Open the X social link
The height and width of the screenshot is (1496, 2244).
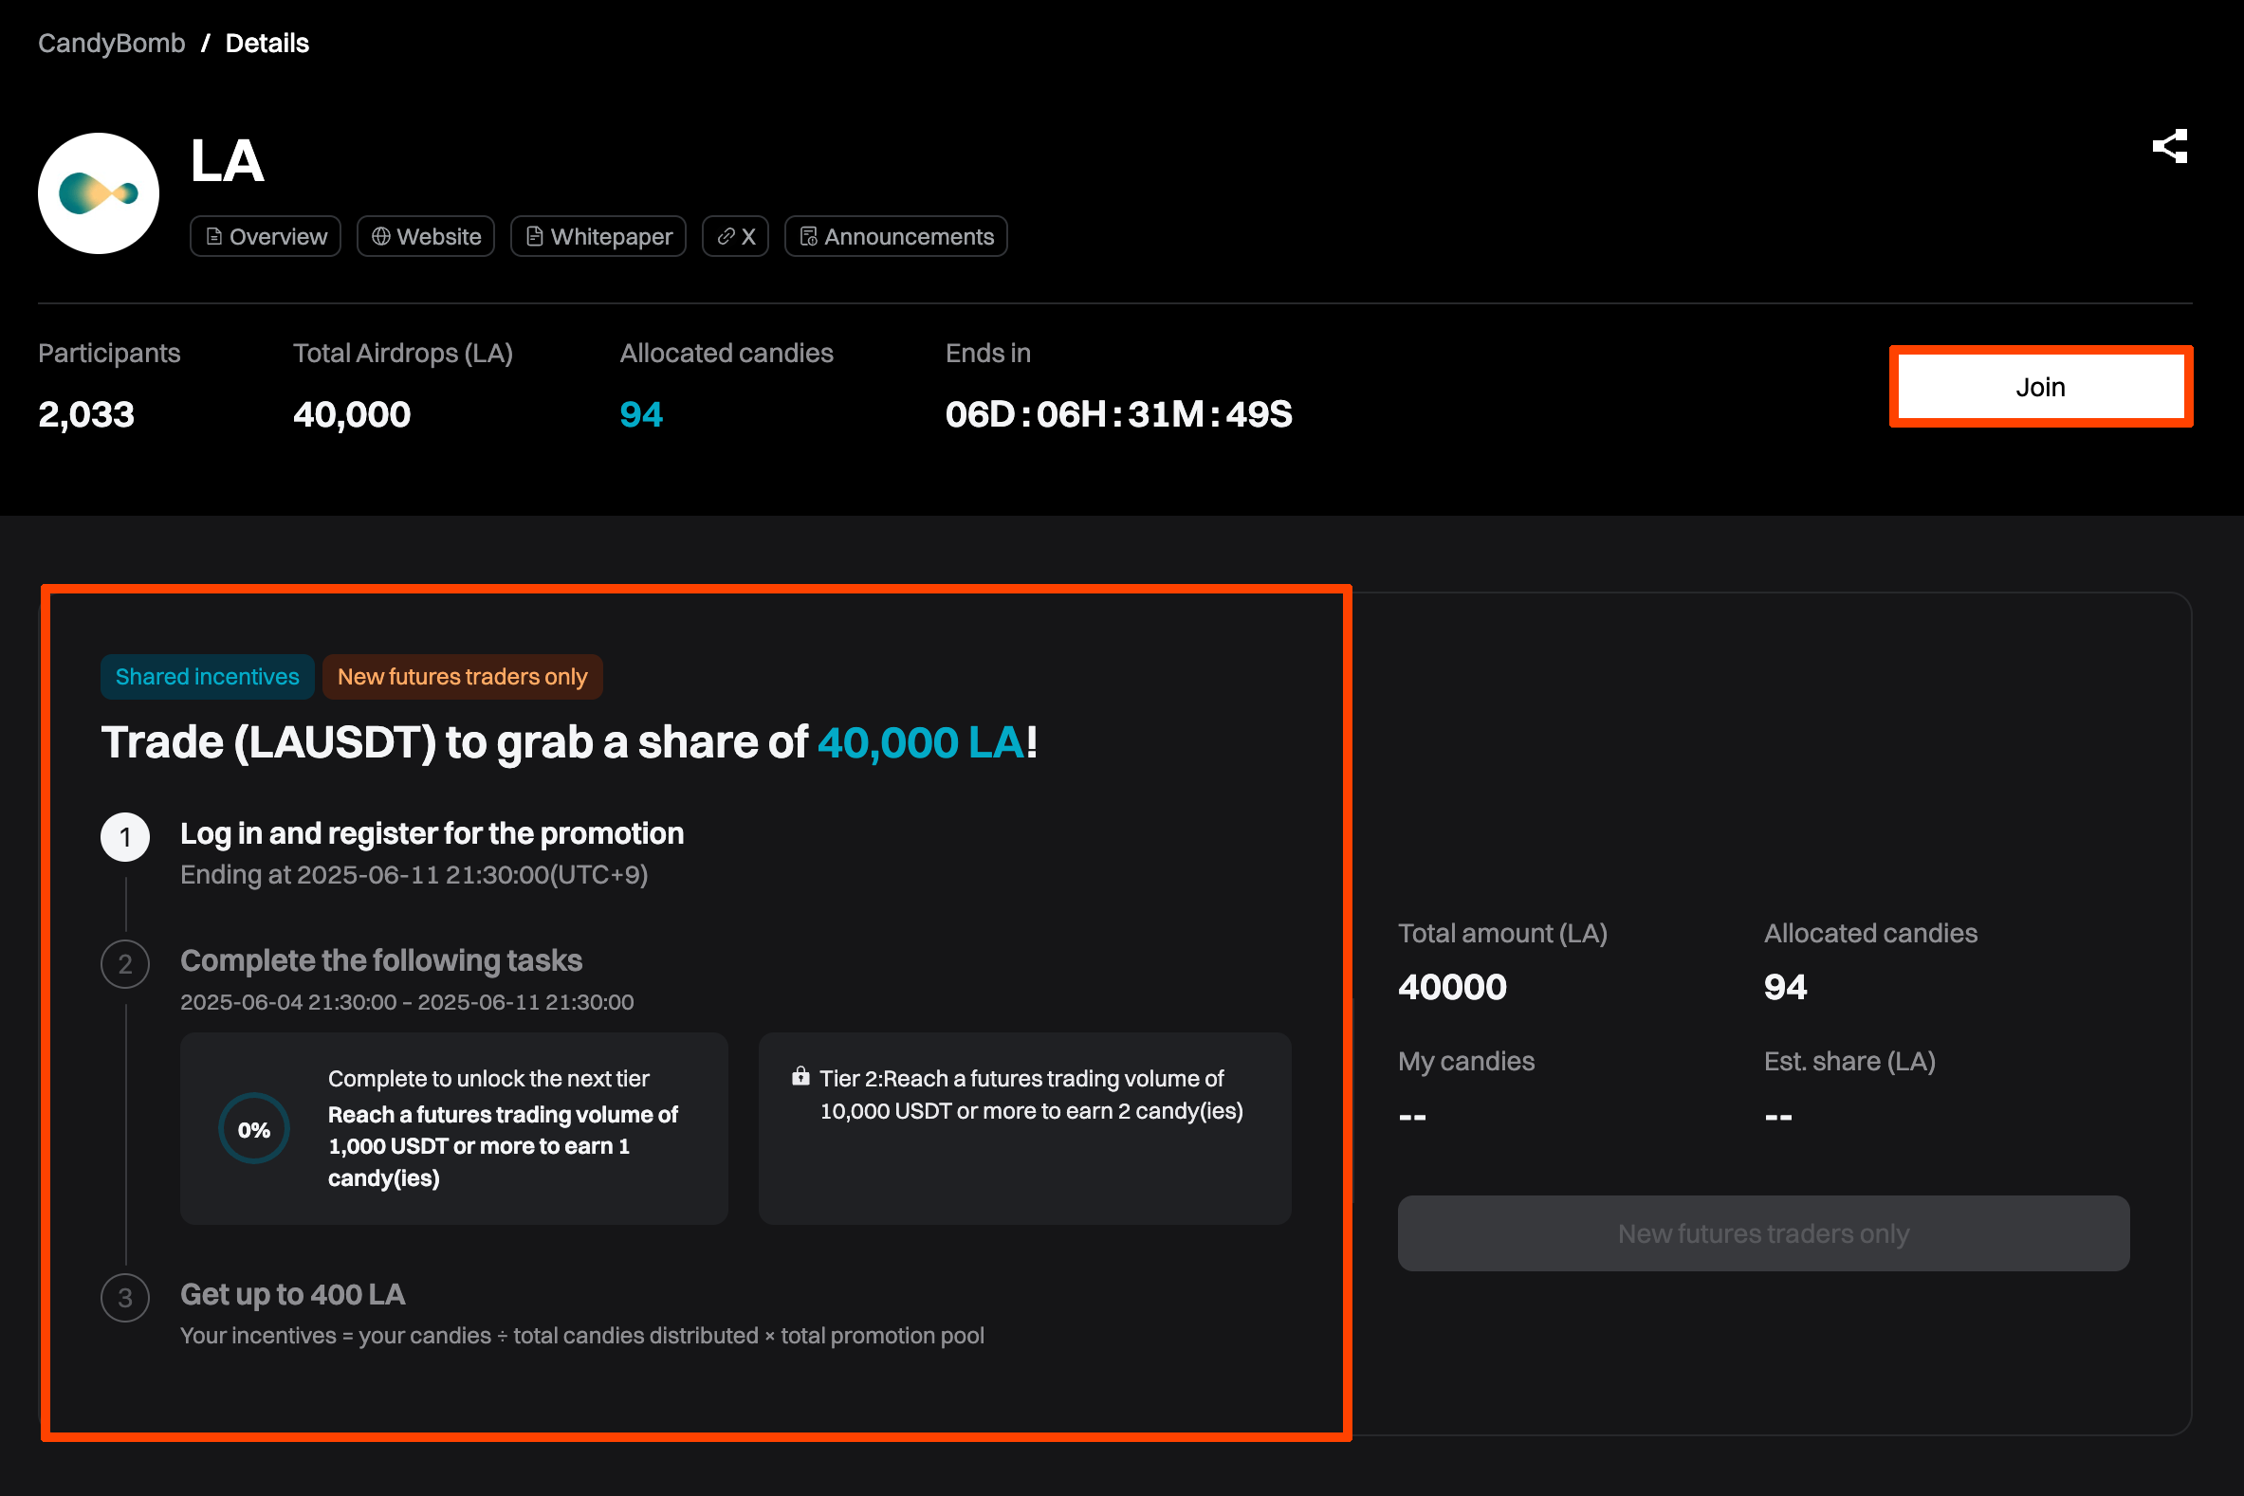point(735,237)
